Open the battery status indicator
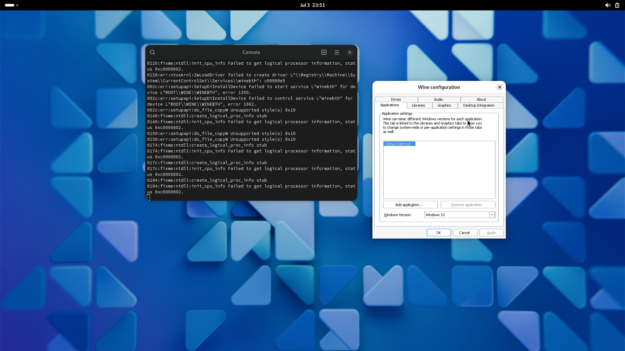Image resolution: width=625 pixels, height=351 pixels. click(x=617, y=5)
